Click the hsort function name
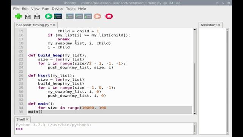Screen dimensions: 243x137 44,75
